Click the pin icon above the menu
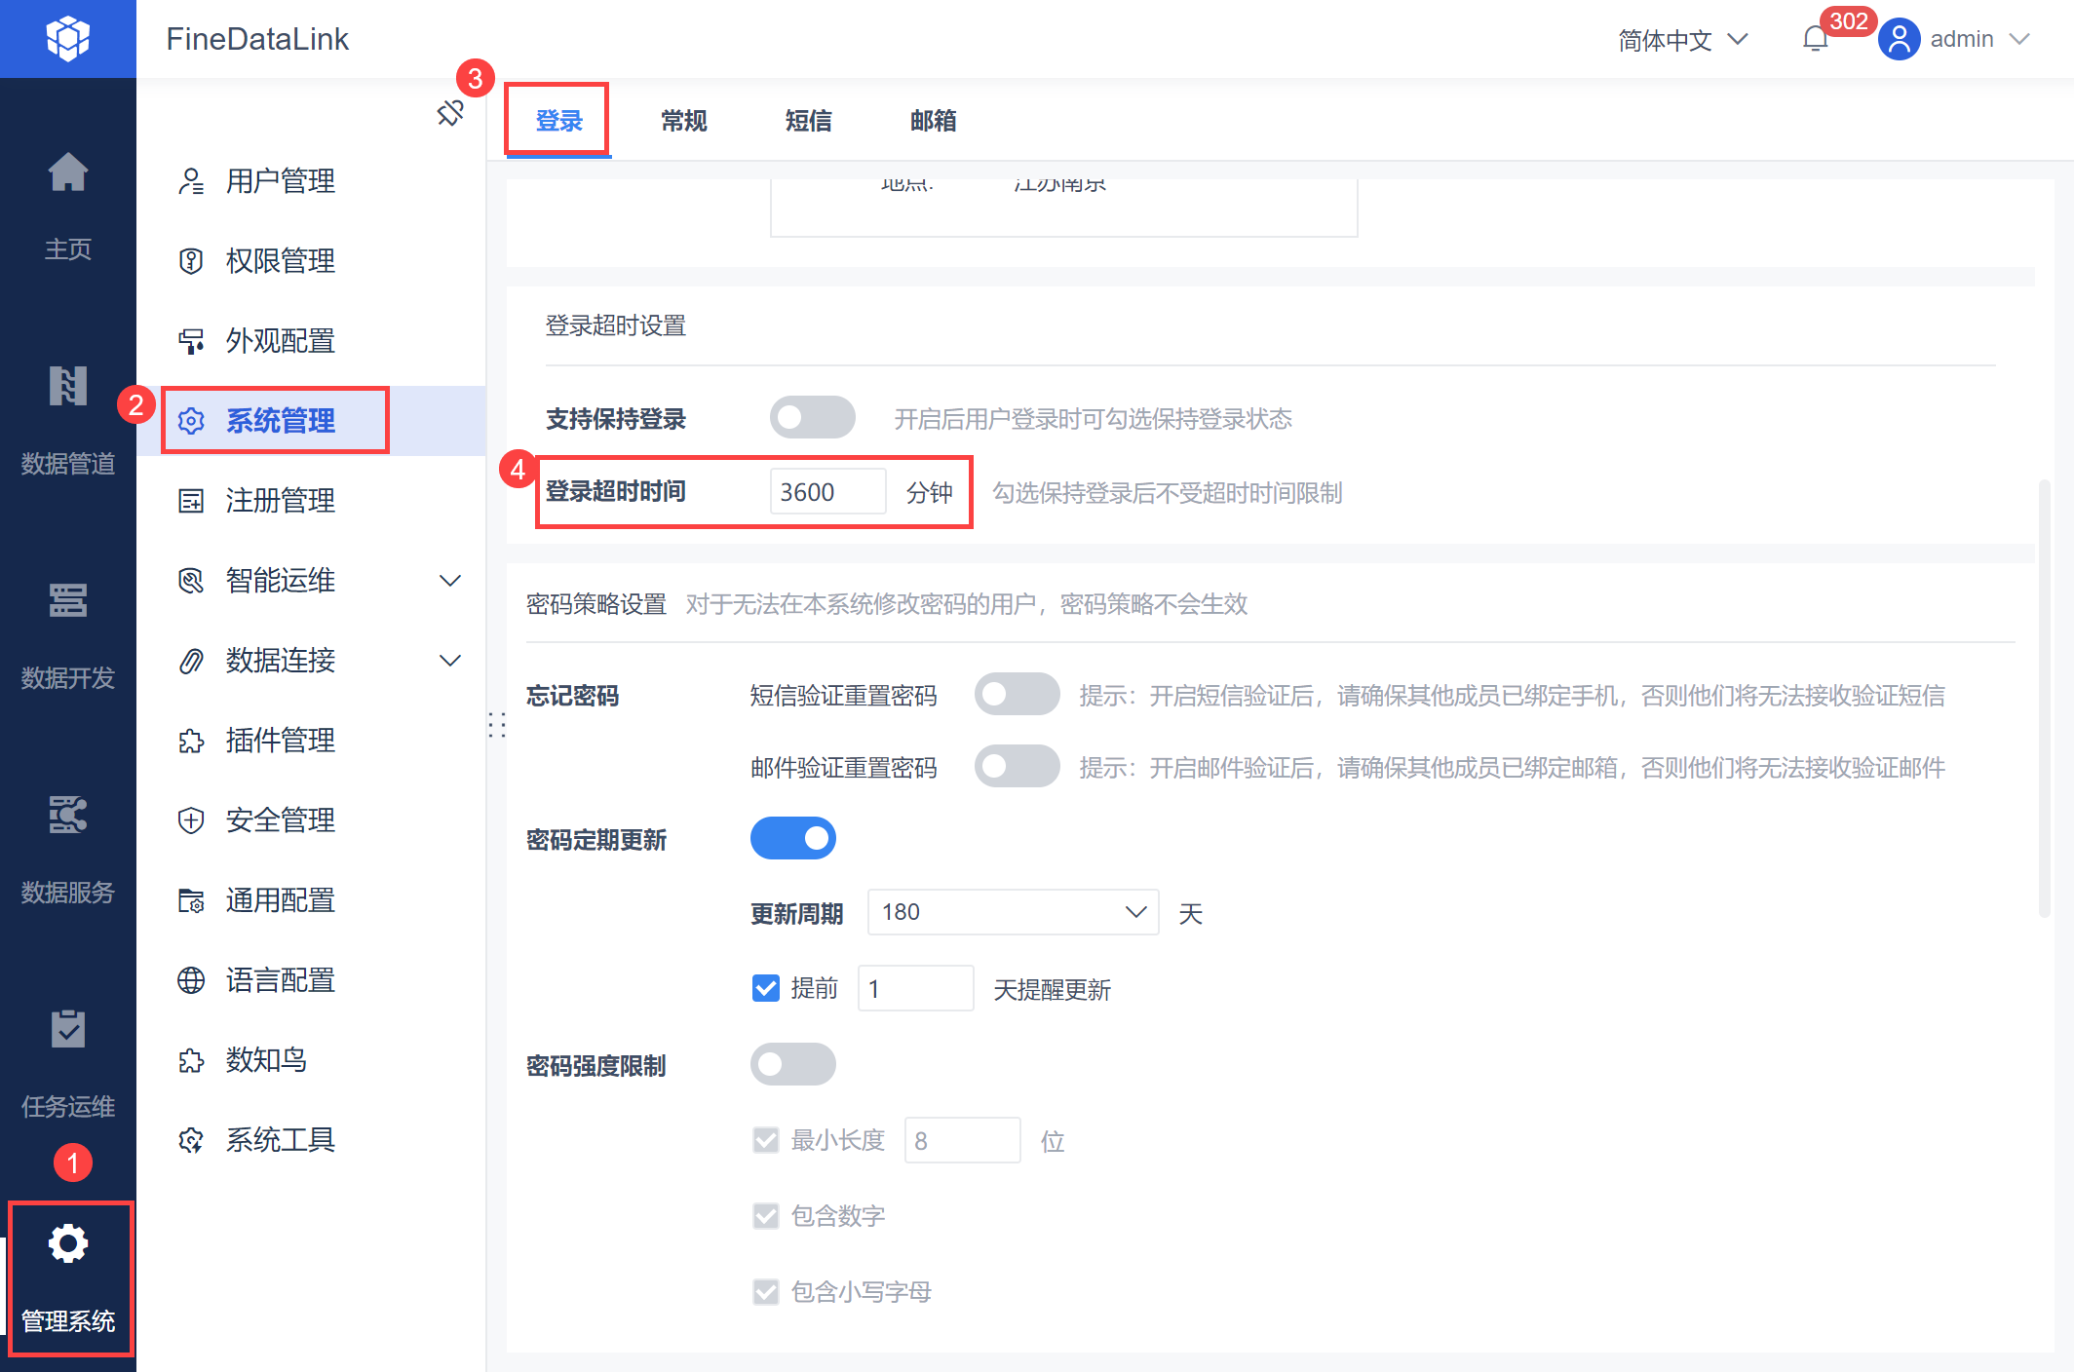 449,113
